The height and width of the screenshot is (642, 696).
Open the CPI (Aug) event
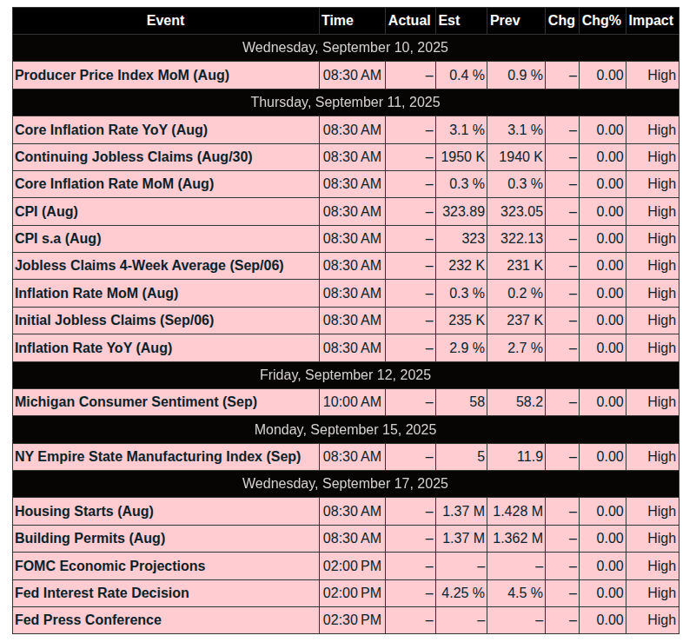coord(47,211)
